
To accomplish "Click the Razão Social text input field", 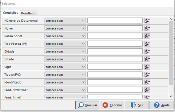I will pyautogui.click(x=115, y=36).
